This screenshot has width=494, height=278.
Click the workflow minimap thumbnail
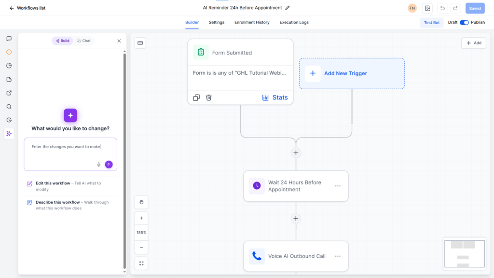click(465, 253)
